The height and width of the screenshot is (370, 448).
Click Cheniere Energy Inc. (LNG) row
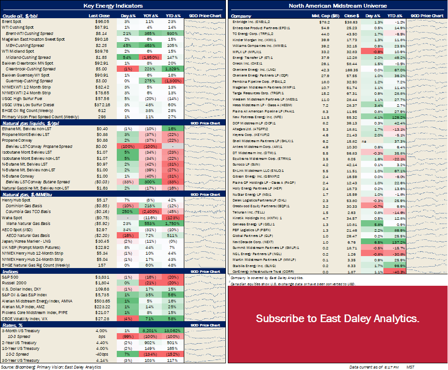pos(317,70)
